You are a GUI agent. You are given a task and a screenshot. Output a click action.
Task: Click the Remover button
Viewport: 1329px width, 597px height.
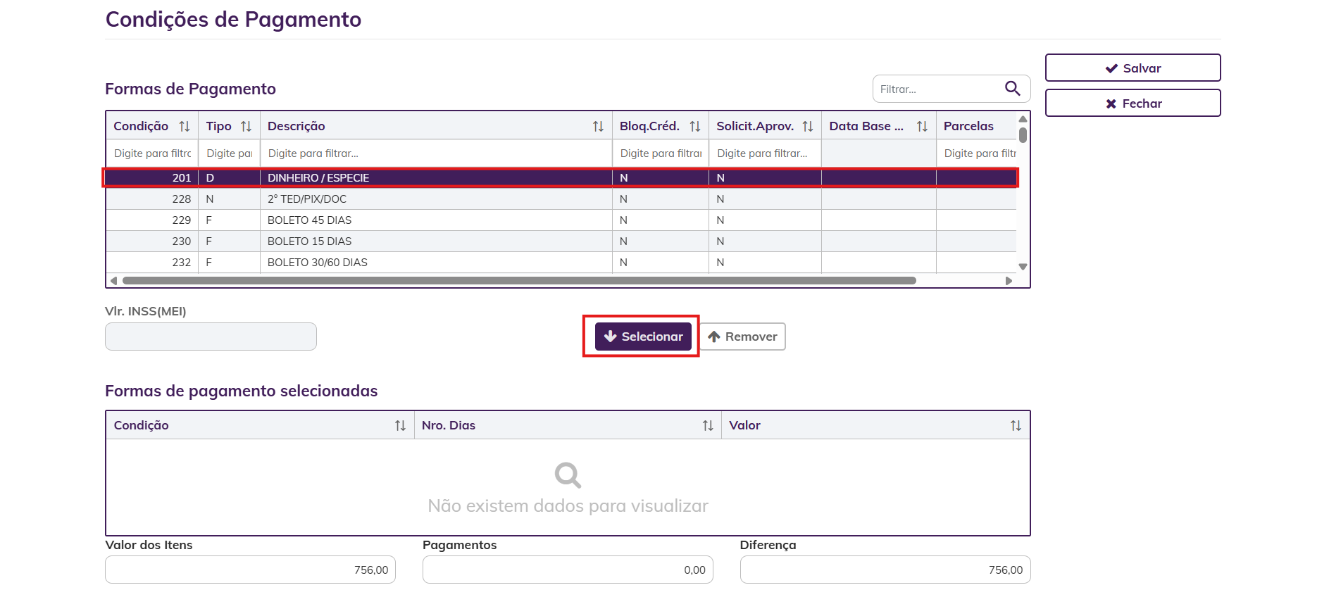pos(742,337)
